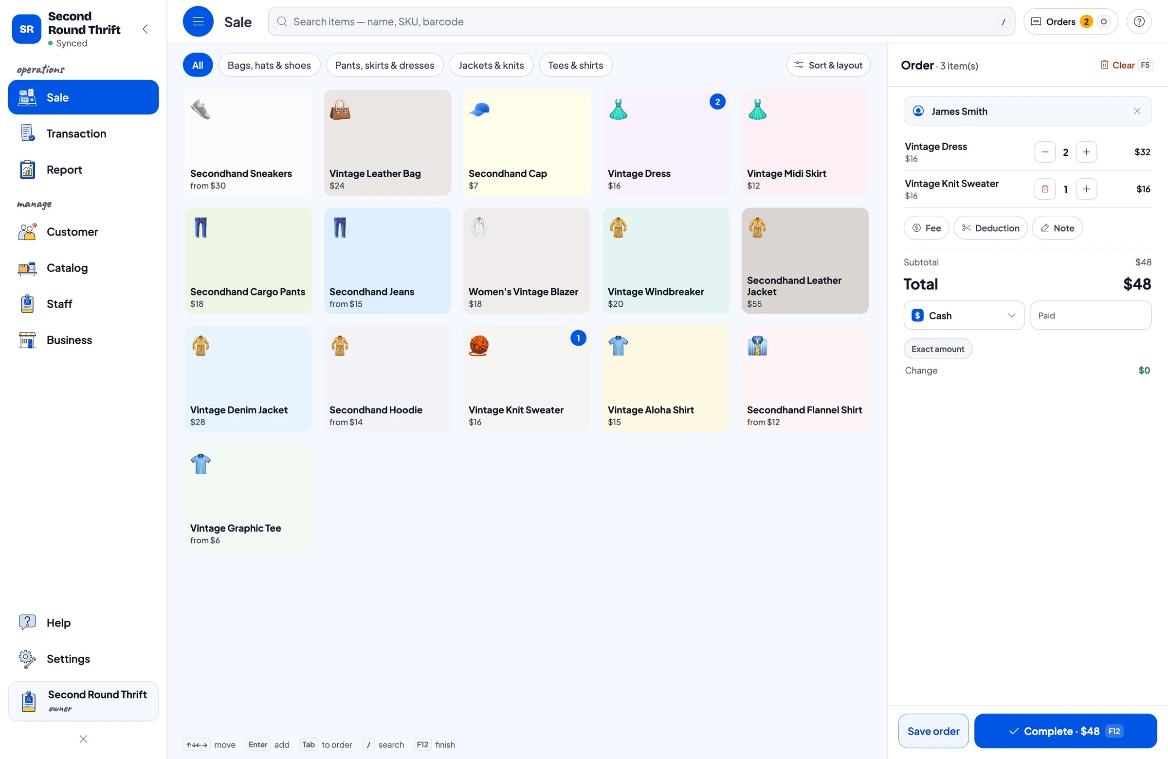Select the All category filter
This screenshot has height=759, width=1168.
pyautogui.click(x=198, y=65)
